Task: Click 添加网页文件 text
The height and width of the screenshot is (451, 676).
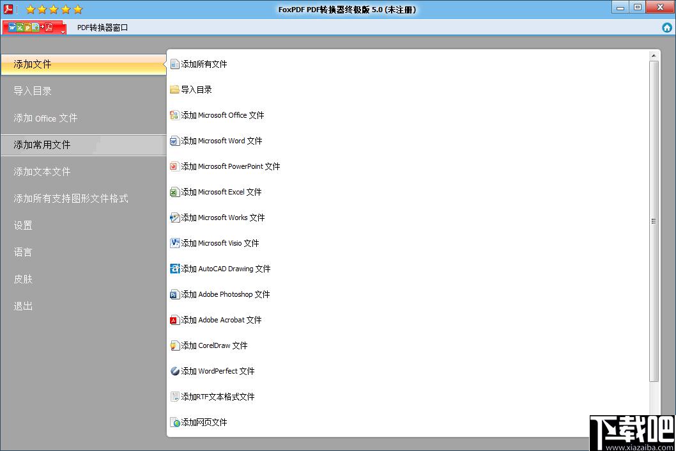Action: click(204, 422)
